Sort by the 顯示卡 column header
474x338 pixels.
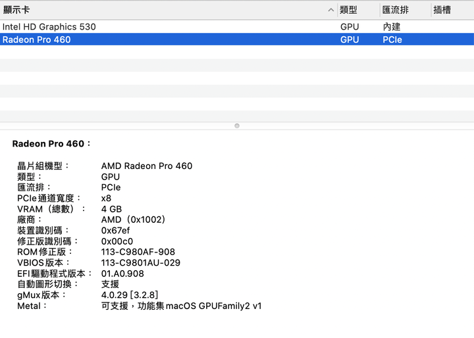(168, 10)
